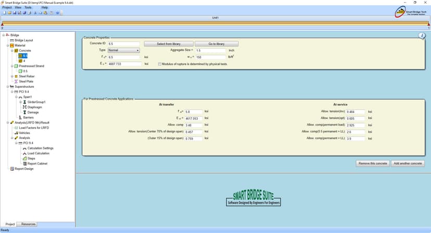Click the Concrete ID input field
This screenshot has width=431, height=233.
(124, 44)
